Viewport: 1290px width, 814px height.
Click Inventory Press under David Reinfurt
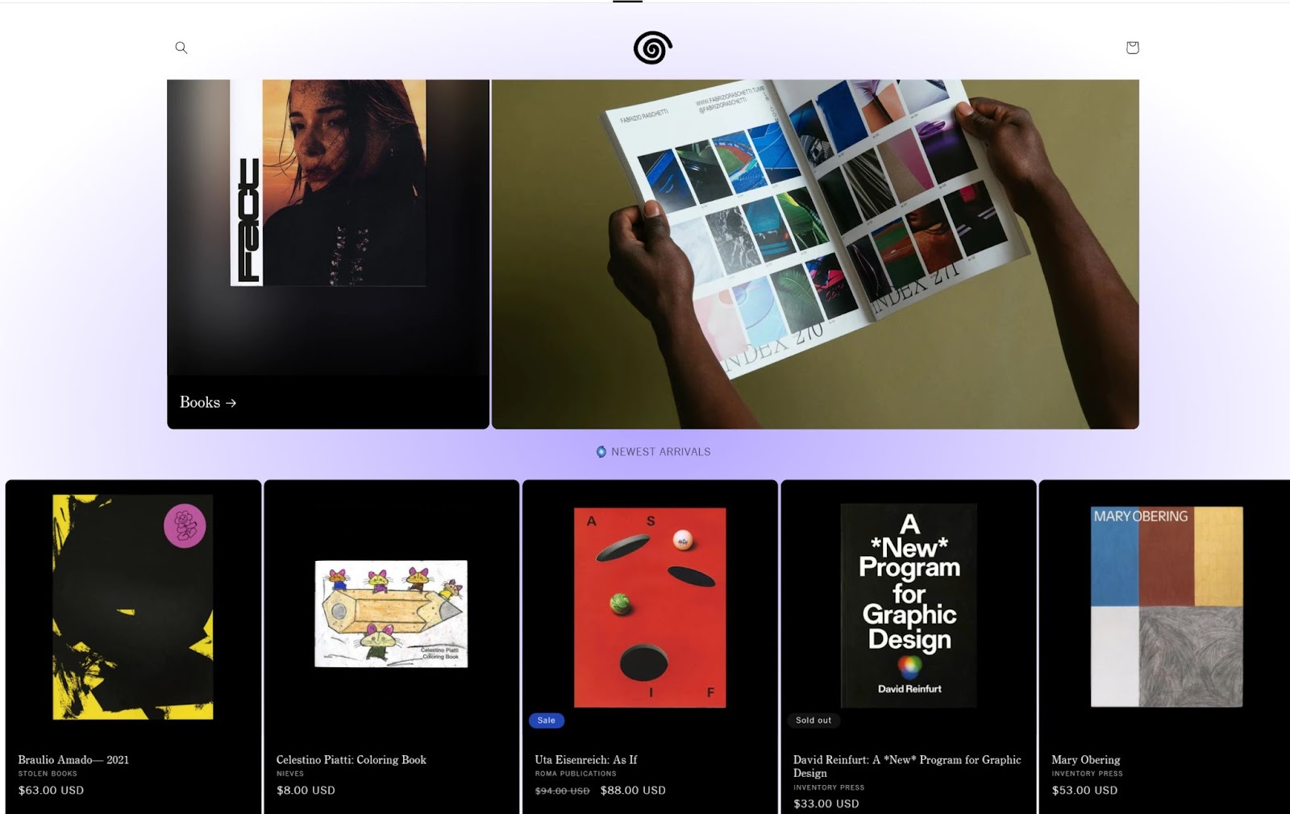pyautogui.click(x=829, y=787)
